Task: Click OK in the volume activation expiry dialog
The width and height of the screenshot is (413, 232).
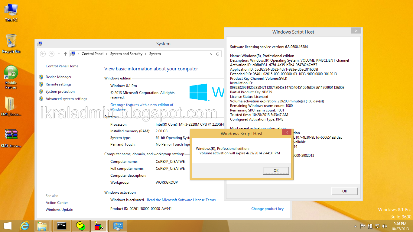Action: click(x=276, y=171)
